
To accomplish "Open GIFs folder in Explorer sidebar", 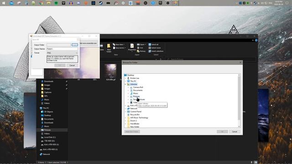I will click(46, 96).
